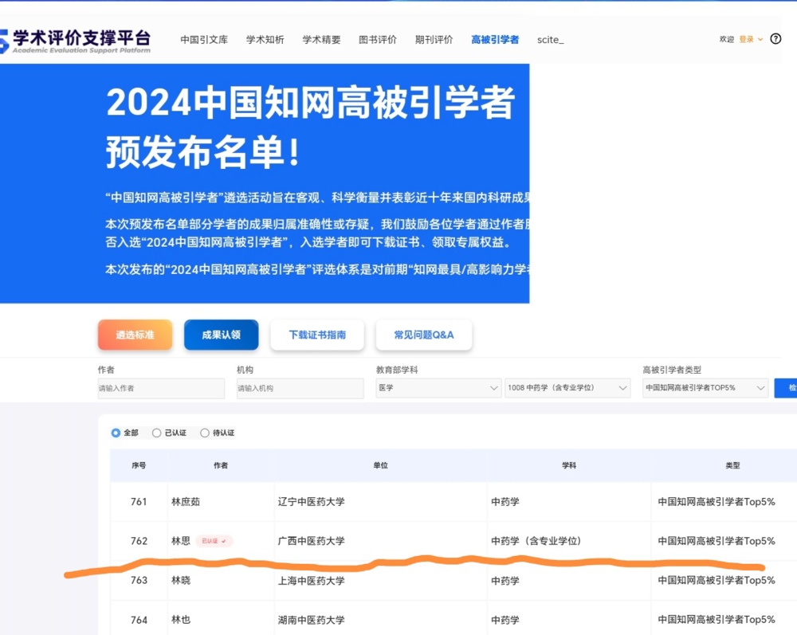
Task: Go to the 期刊评价 menu item
Action: pyautogui.click(x=434, y=40)
